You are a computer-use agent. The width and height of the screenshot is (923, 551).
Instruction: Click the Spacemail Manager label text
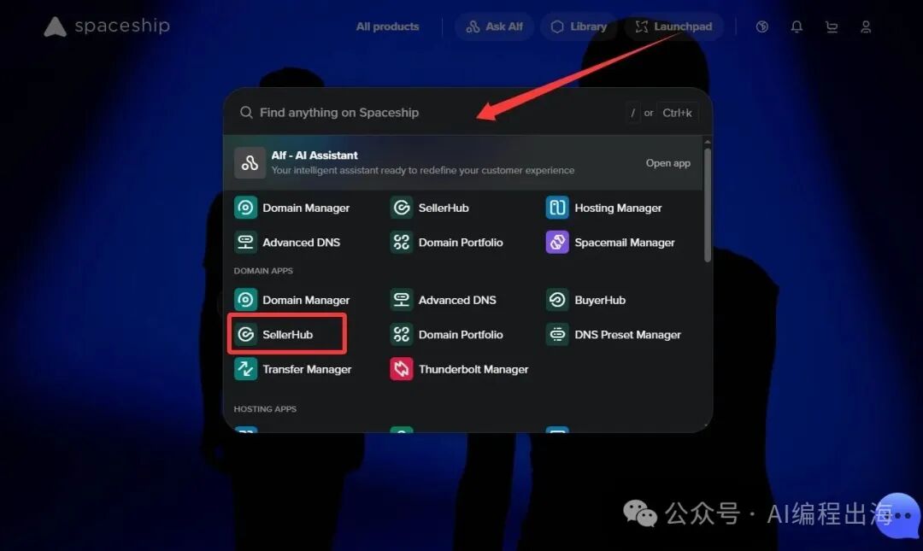[625, 242]
